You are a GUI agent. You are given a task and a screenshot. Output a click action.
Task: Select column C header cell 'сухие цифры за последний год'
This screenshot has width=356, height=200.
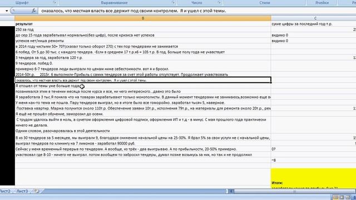(x=314, y=24)
